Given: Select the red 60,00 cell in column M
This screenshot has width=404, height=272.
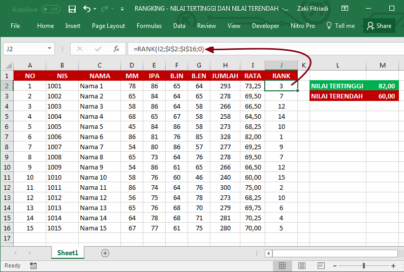Looking at the screenshot, I should click(x=382, y=96).
